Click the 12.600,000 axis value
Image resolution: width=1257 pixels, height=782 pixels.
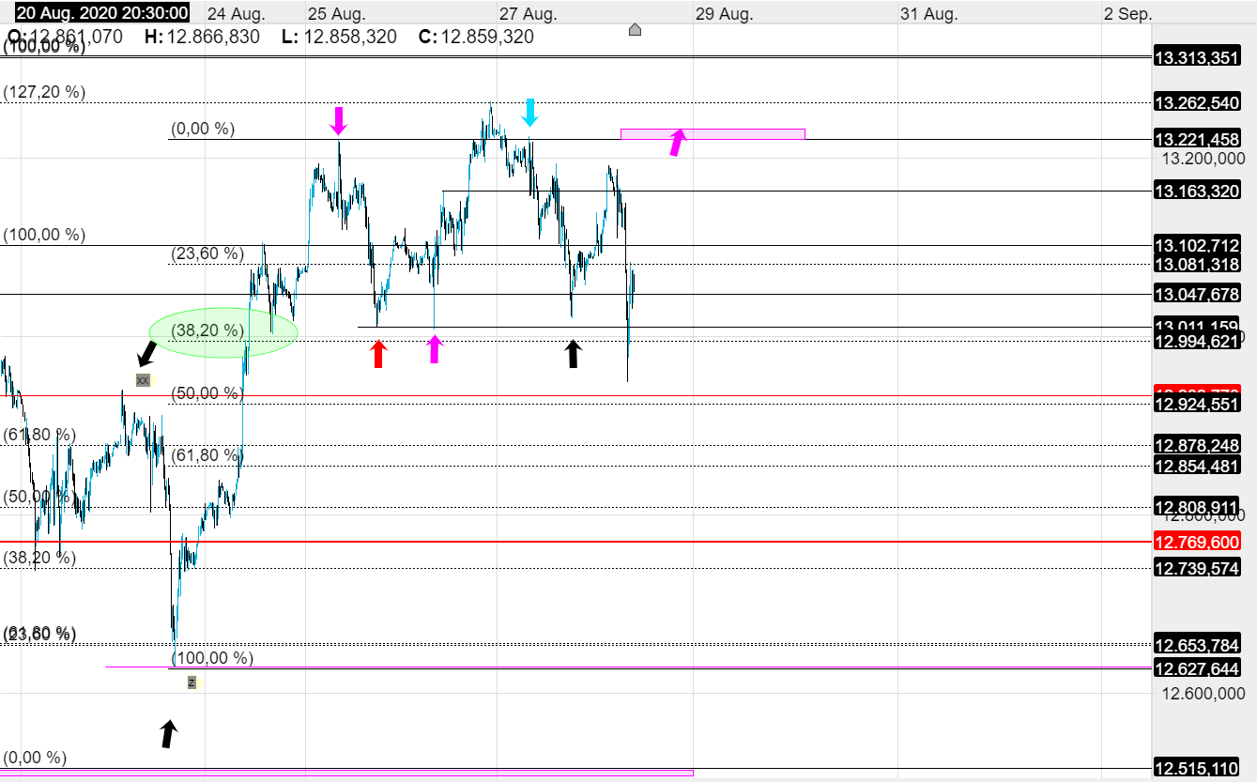[x=1204, y=694]
